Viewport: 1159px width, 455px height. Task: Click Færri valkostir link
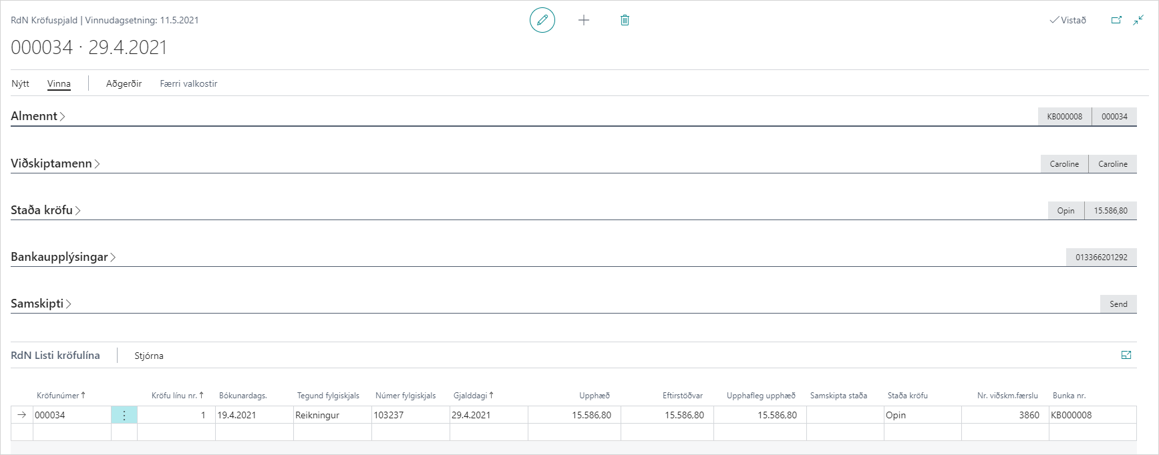[188, 83]
